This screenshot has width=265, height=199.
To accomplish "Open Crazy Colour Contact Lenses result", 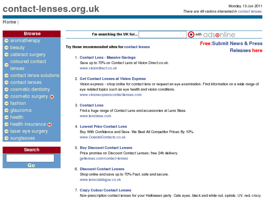I will 105,190.
